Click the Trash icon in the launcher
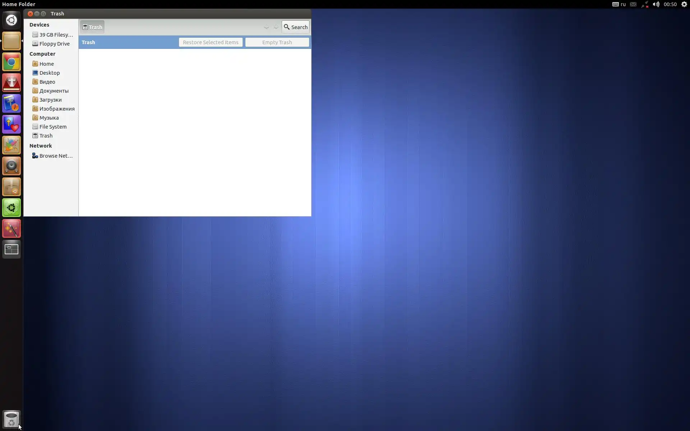 click(x=11, y=419)
